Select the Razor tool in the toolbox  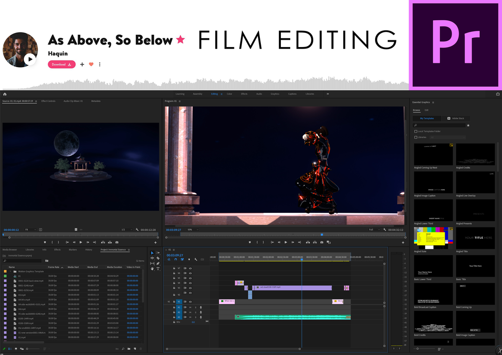point(158,258)
